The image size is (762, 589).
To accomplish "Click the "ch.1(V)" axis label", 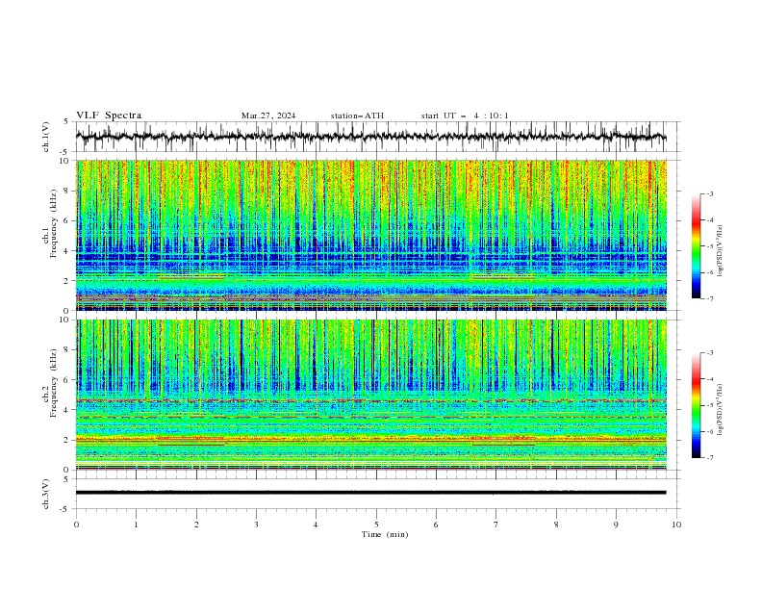I will tap(46, 137).
